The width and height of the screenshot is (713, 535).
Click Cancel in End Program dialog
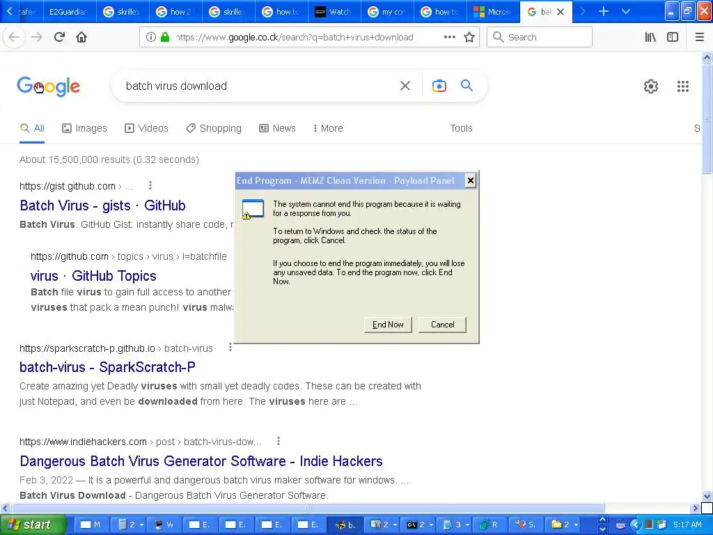click(442, 325)
